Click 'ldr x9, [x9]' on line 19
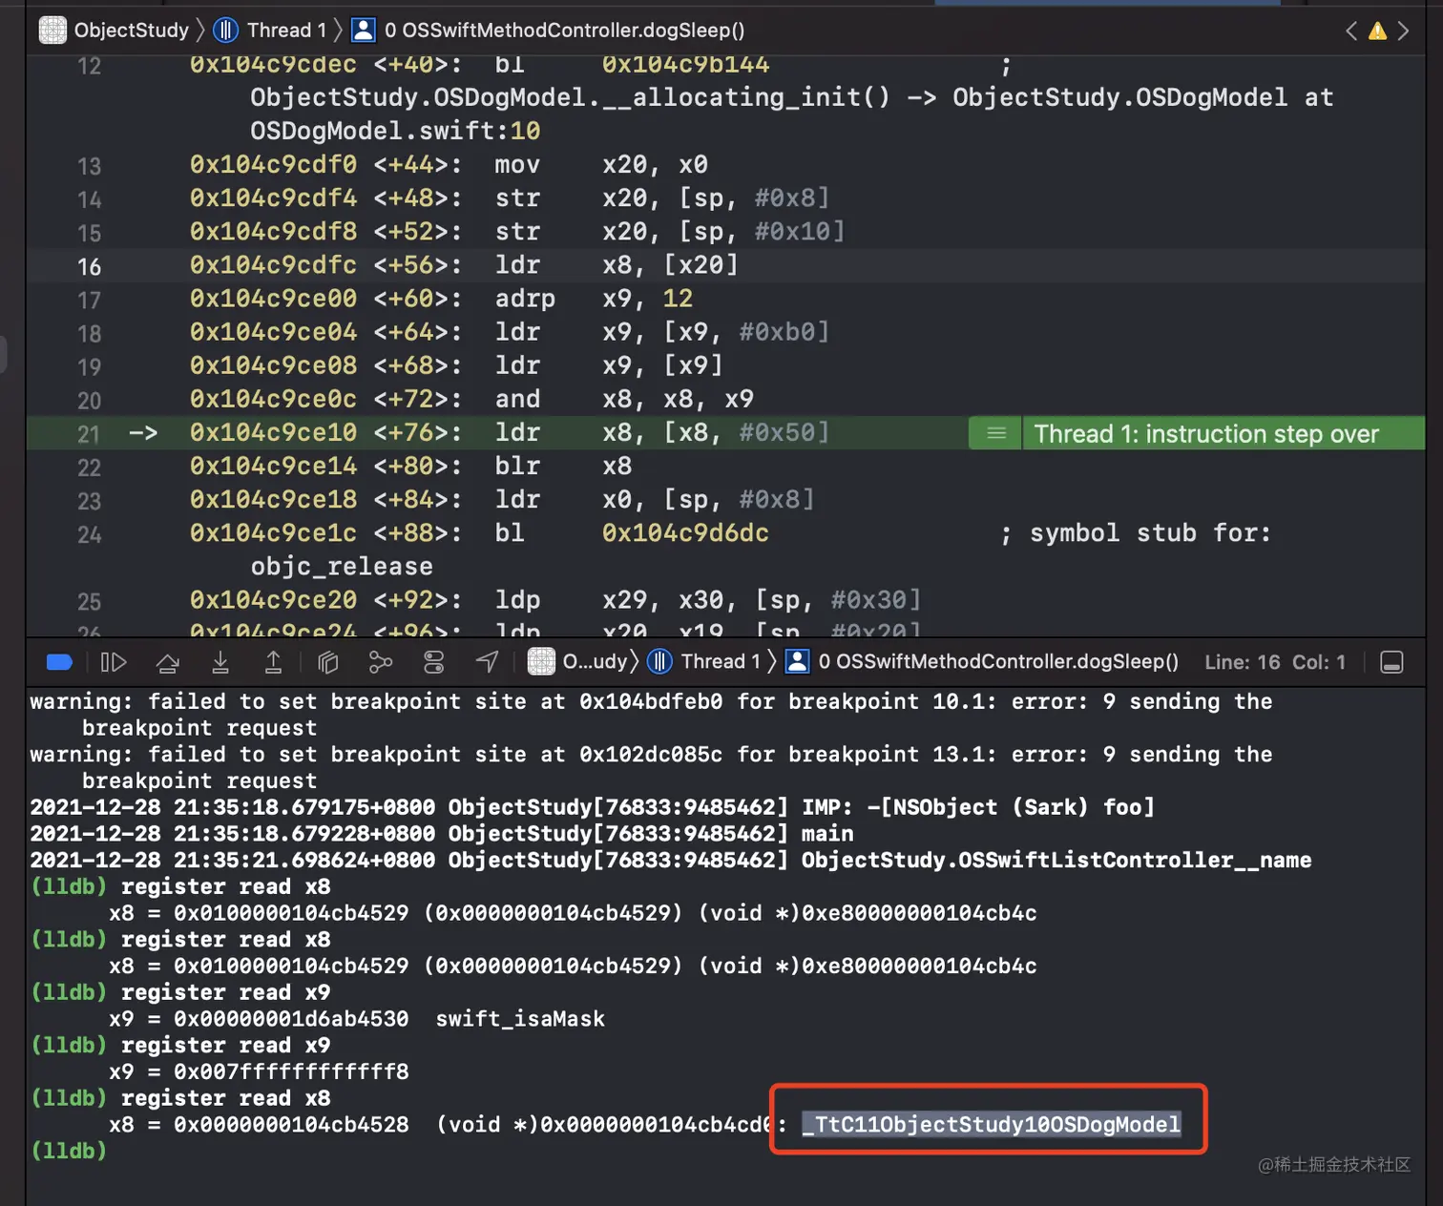Screen dimensions: 1443x1206 (609, 365)
